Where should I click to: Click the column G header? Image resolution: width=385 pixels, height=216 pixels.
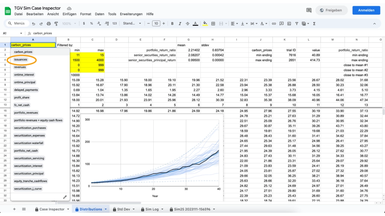tap(189, 40)
